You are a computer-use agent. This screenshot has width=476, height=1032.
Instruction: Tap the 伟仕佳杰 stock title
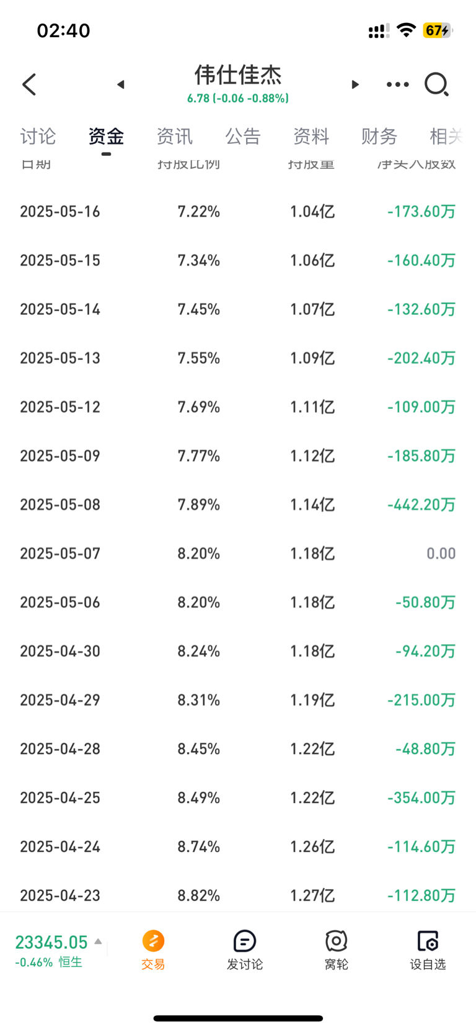tap(238, 74)
